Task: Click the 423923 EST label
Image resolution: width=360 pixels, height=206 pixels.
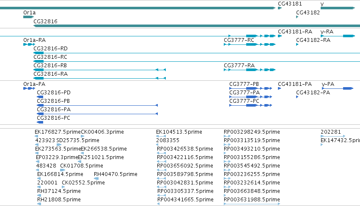Action: 45,140
